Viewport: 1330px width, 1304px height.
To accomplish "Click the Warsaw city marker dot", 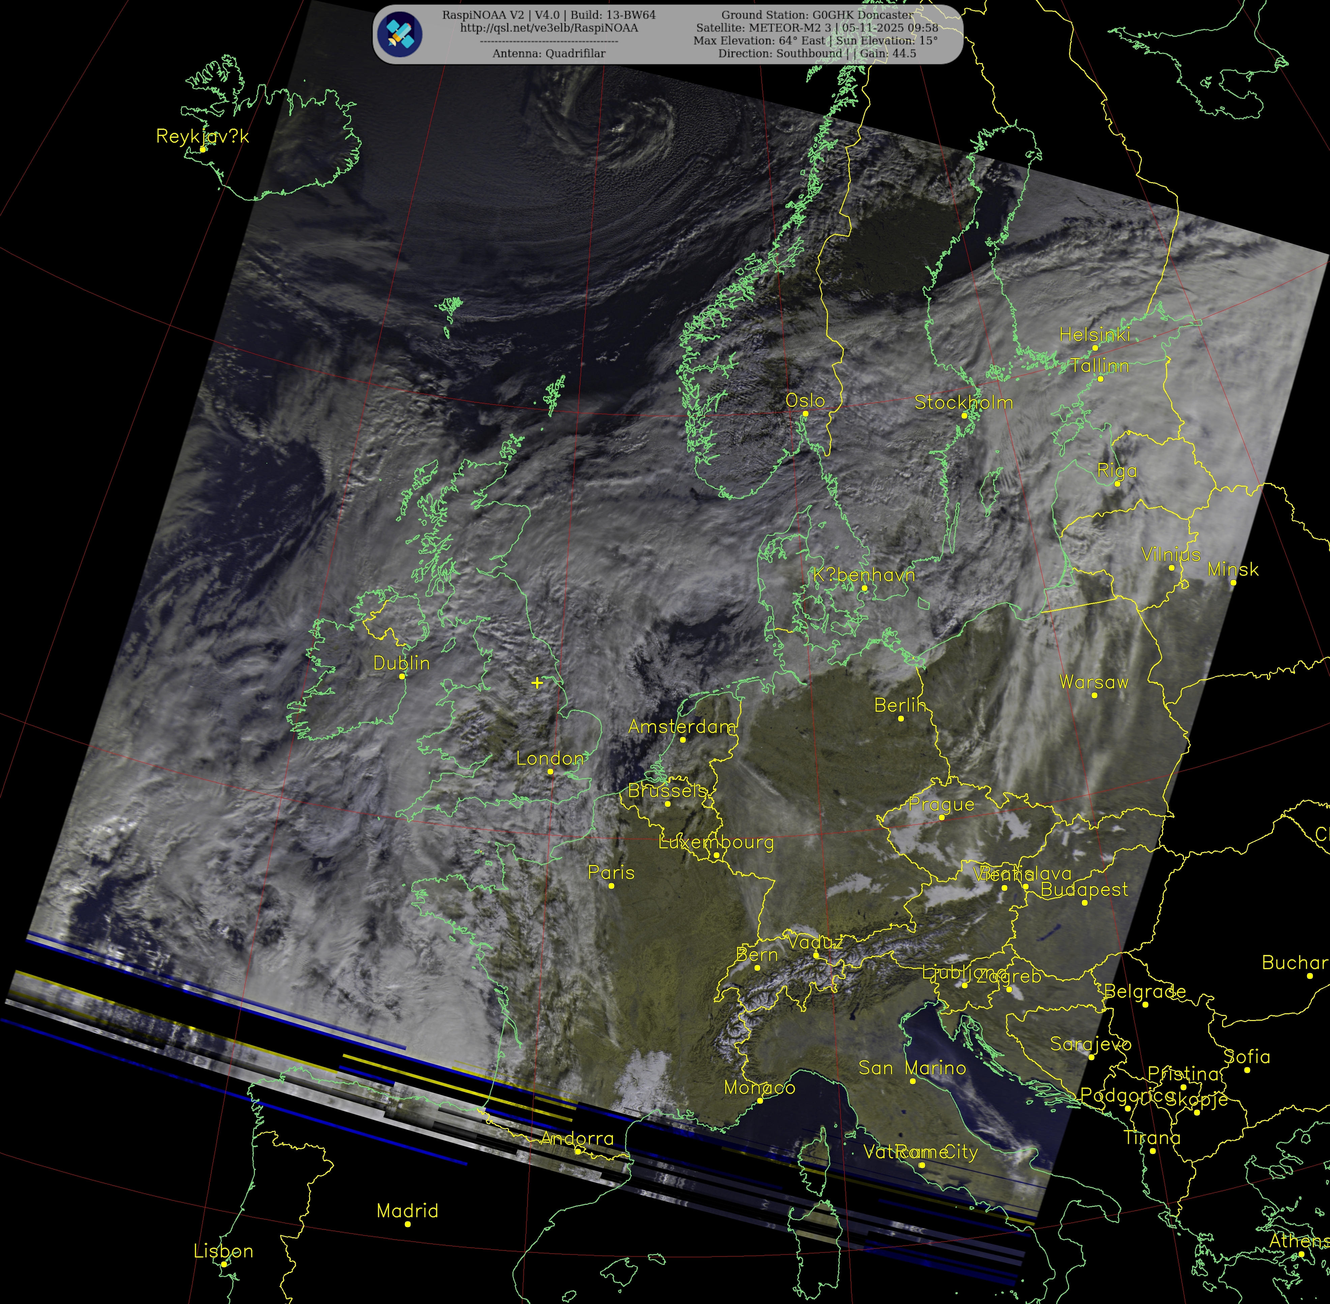I will pos(1095,695).
